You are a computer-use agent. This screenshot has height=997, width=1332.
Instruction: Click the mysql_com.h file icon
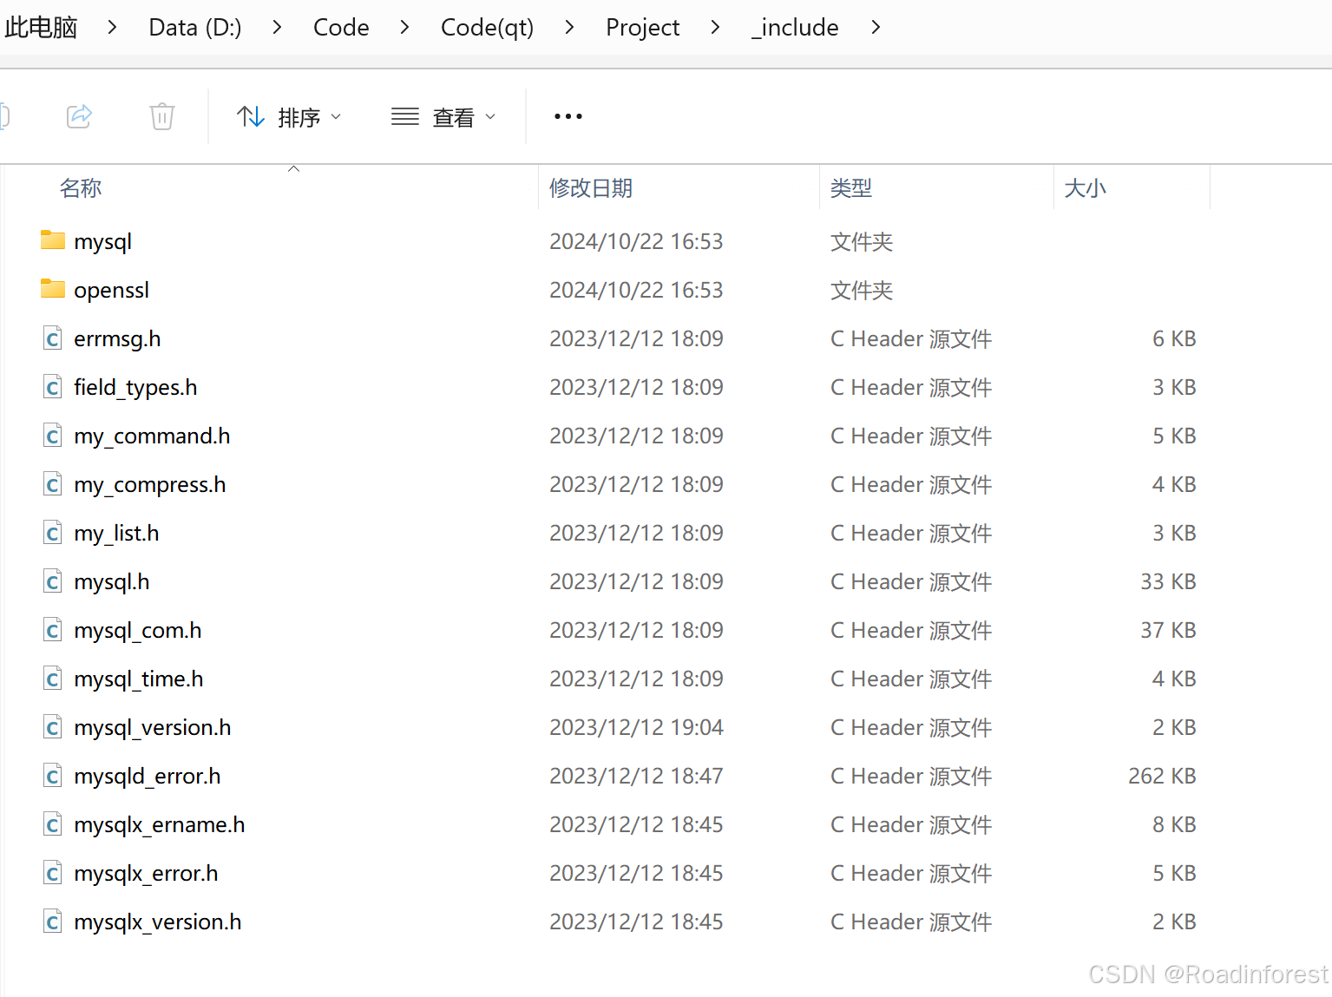click(x=53, y=630)
